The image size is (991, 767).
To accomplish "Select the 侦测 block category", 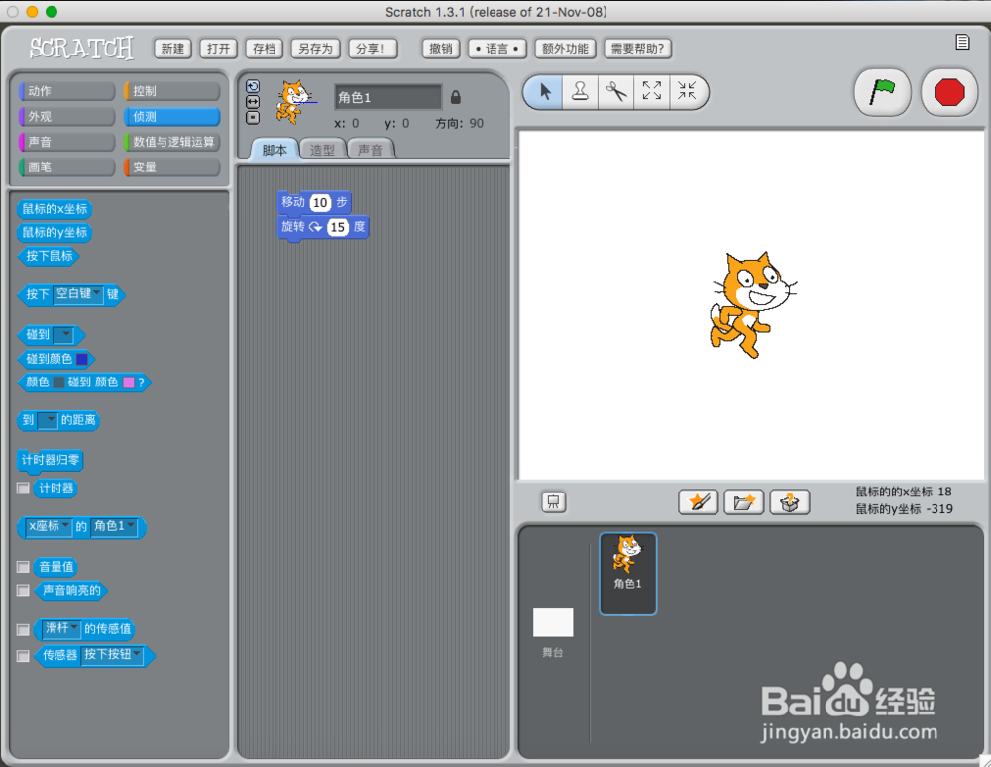I will [171, 117].
